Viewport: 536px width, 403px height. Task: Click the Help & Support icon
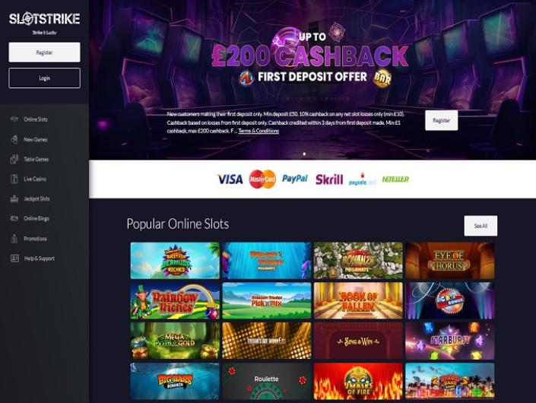[14, 259]
